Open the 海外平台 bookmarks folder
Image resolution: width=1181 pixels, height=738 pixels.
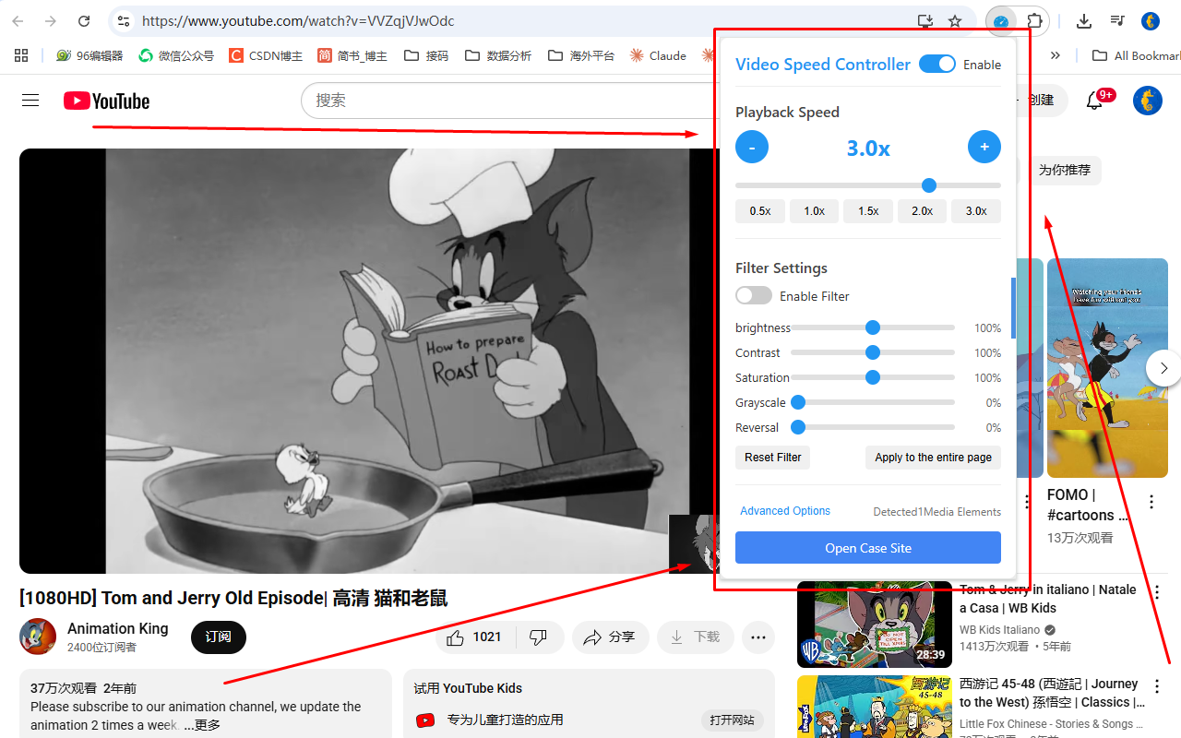pos(581,55)
